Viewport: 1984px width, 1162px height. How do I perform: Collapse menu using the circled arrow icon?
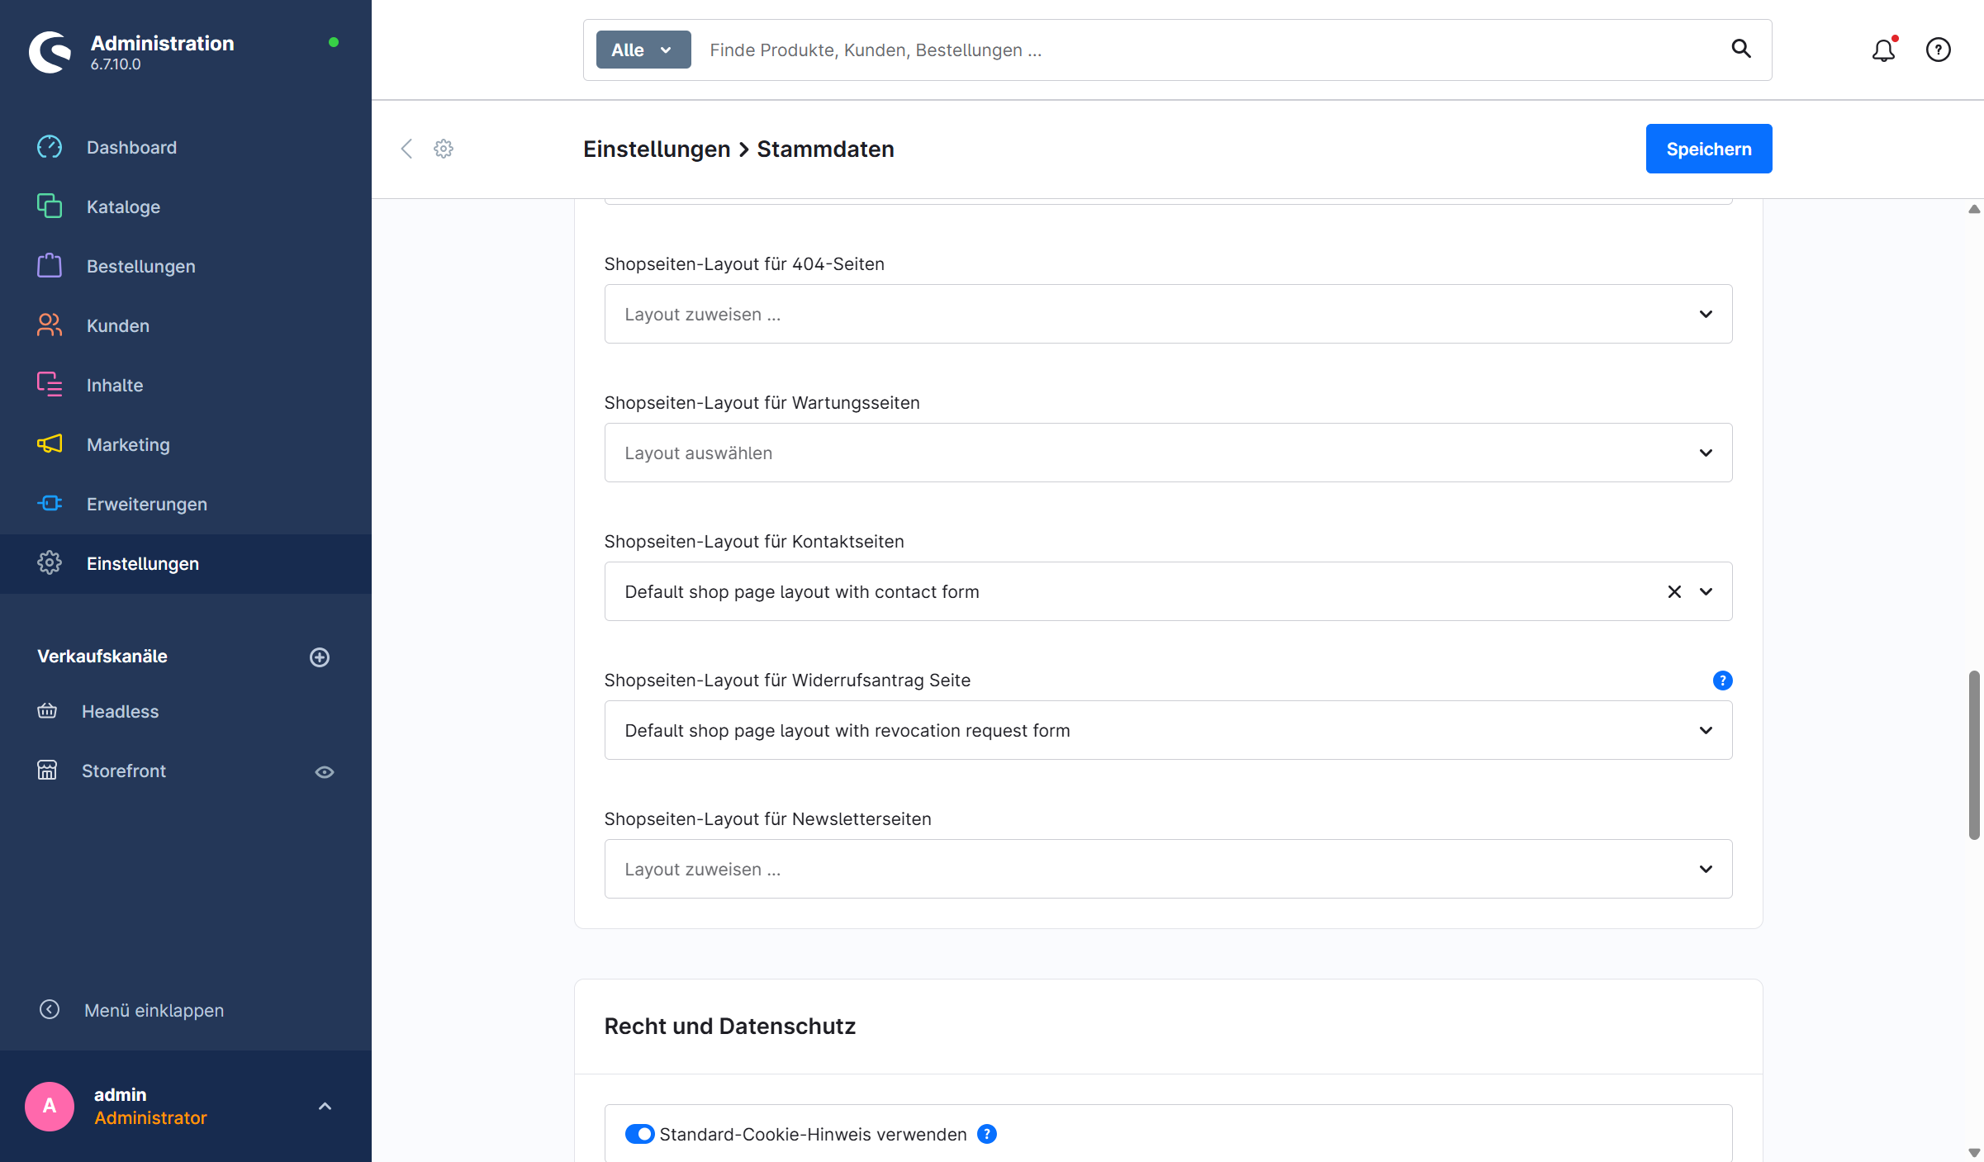(x=50, y=1010)
